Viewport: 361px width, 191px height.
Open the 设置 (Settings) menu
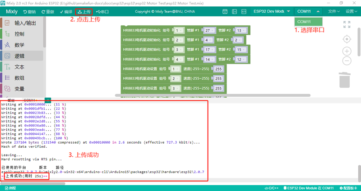[352, 11]
